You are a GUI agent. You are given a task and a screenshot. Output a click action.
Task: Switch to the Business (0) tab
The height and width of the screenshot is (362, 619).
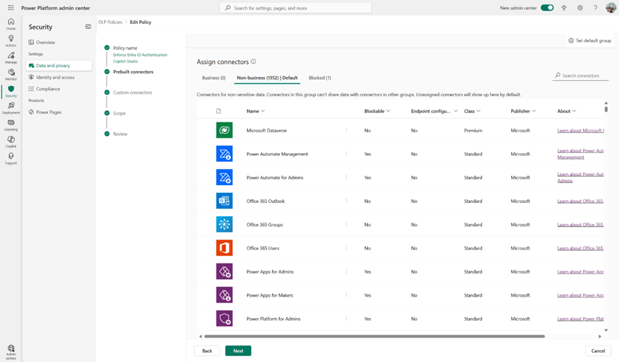click(x=214, y=78)
